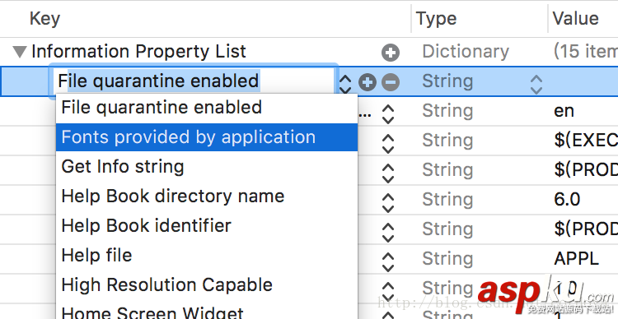This screenshot has height=319, width=618.
Task: Open key stepper on the row with value en
Action: (388, 114)
